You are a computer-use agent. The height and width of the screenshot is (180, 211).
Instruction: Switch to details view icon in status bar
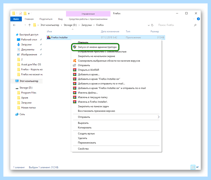193,167
